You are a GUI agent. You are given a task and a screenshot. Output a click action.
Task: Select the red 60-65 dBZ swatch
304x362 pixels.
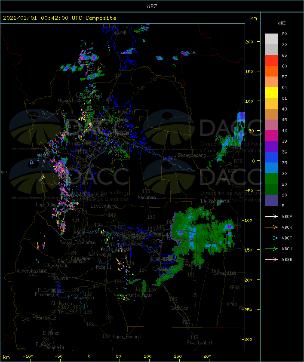[x=271, y=60]
